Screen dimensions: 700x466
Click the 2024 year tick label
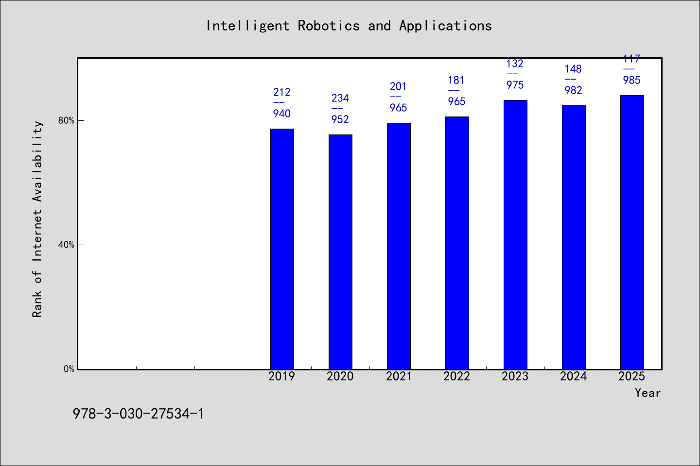pyautogui.click(x=574, y=376)
